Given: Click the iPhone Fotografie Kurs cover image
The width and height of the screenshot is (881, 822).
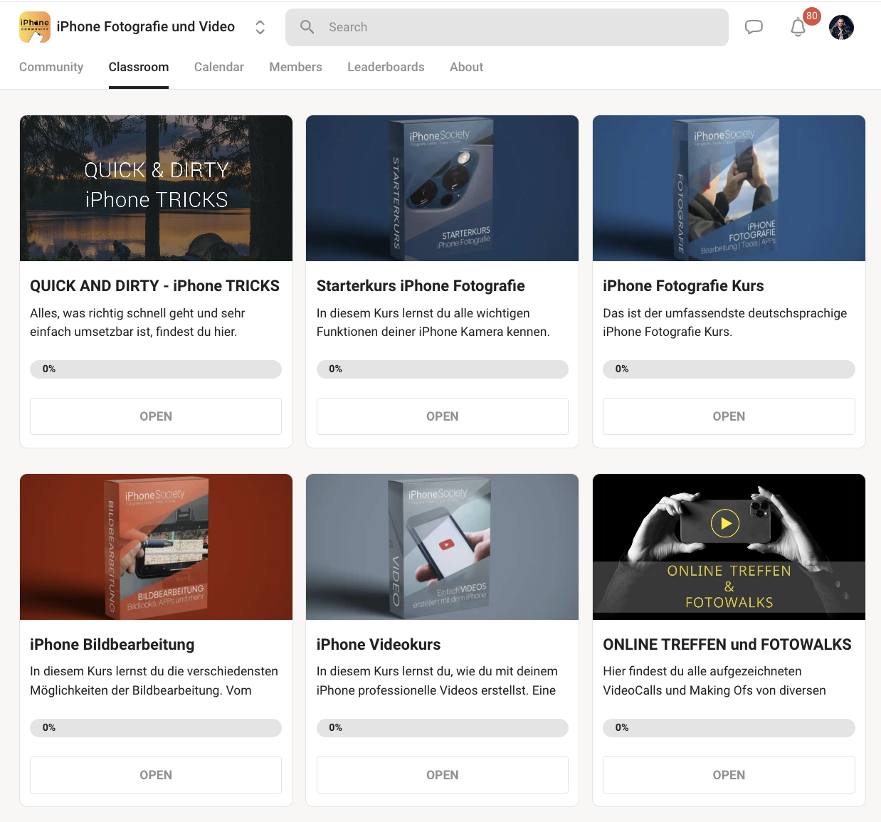Looking at the screenshot, I should click(729, 189).
